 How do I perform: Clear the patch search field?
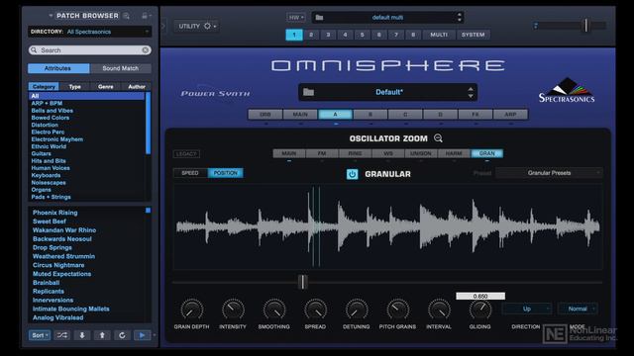click(146, 50)
